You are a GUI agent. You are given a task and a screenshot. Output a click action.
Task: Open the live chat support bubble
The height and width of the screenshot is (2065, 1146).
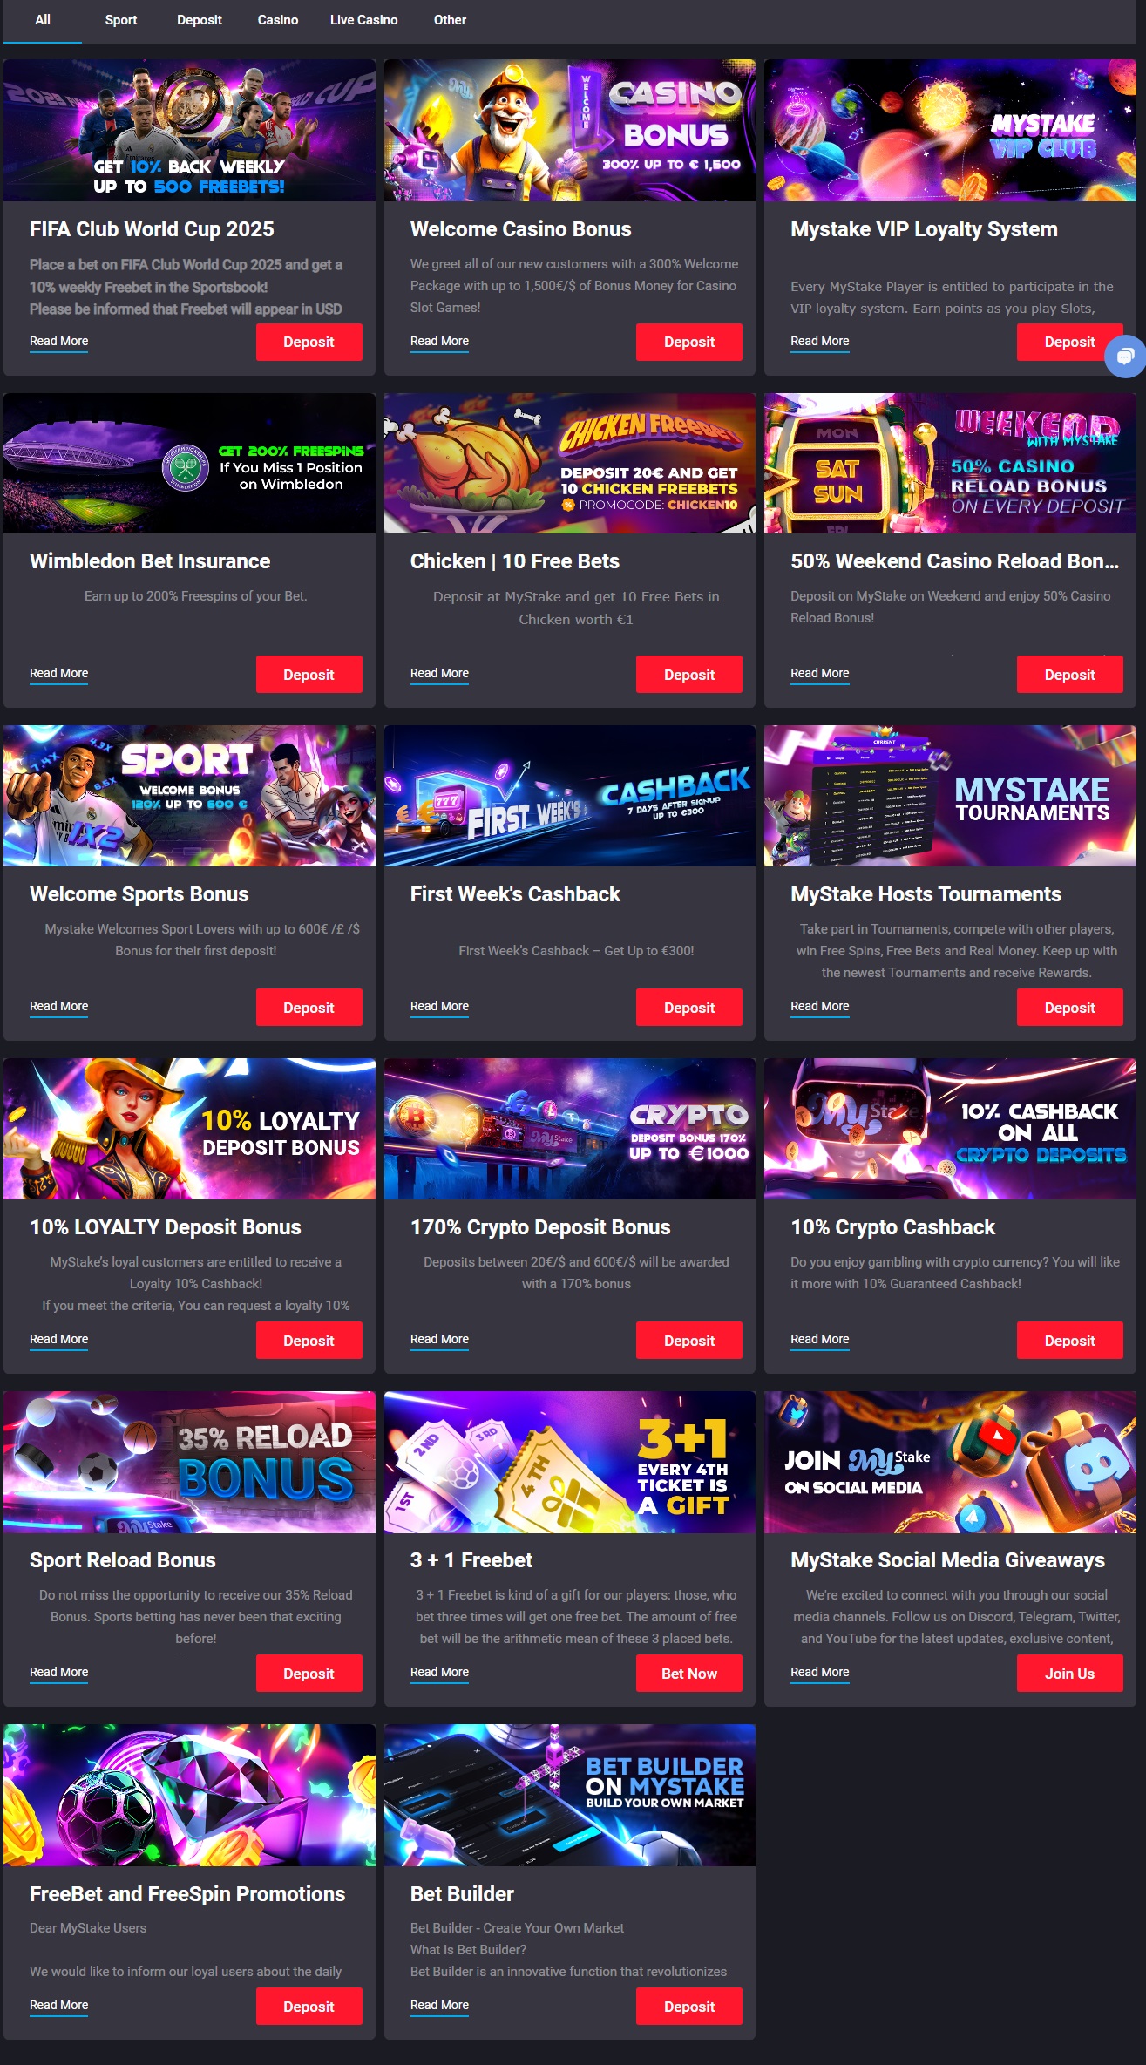pyautogui.click(x=1125, y=356)
